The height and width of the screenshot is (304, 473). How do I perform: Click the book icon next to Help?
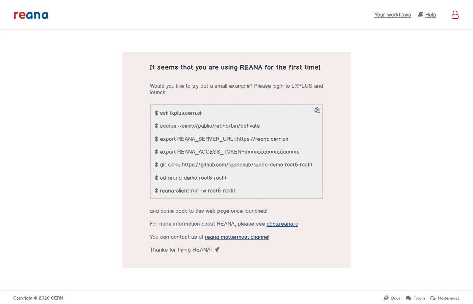pyautogui.click(x=420, y=15)
